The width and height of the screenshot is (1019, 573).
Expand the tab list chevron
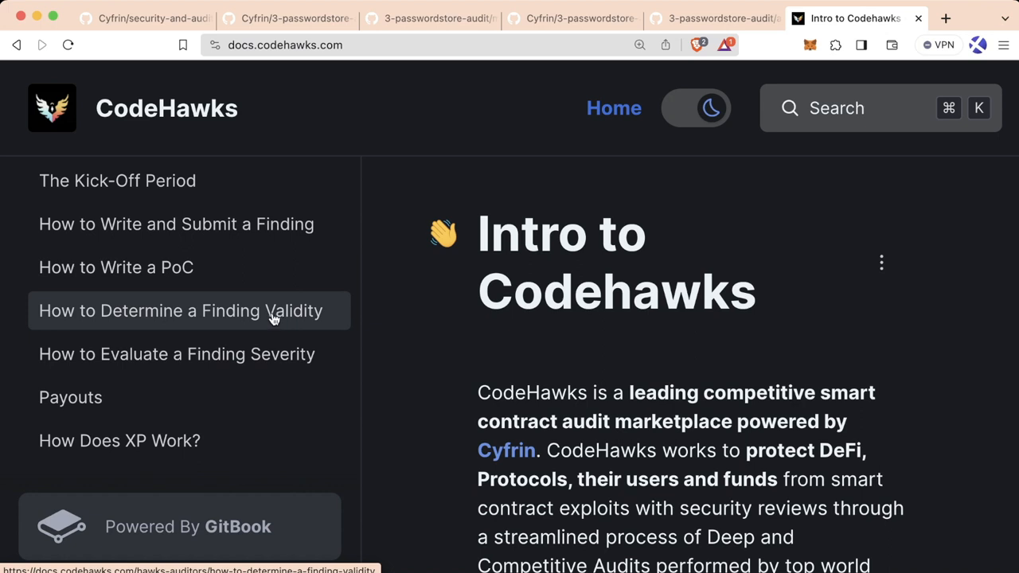tap(1005, 18)
